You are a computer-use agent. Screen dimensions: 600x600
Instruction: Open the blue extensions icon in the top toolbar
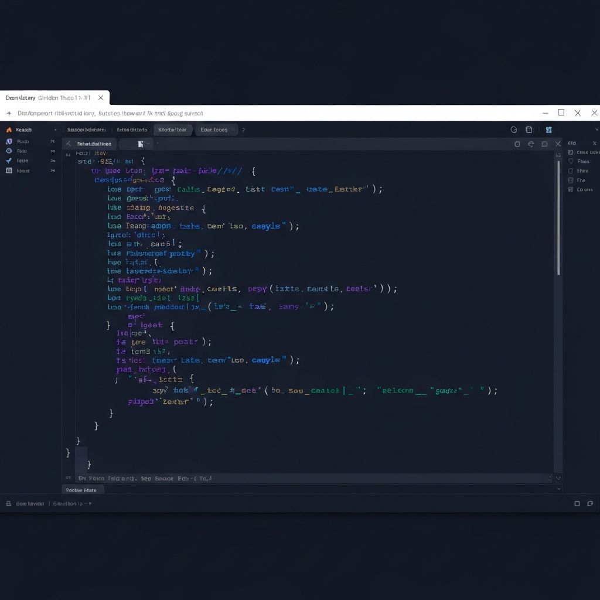coord(548,129)
